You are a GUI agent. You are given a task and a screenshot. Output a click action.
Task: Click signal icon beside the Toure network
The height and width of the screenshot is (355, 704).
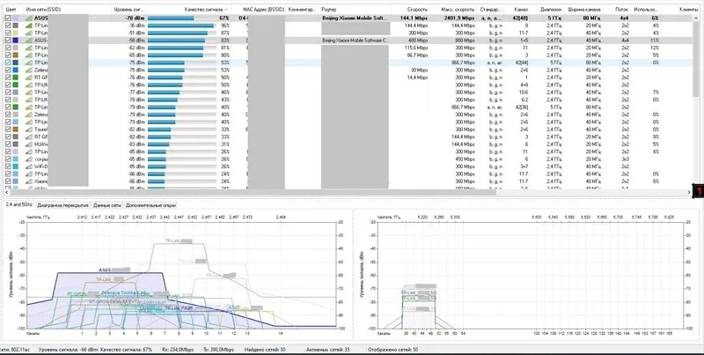coord(29,129)
